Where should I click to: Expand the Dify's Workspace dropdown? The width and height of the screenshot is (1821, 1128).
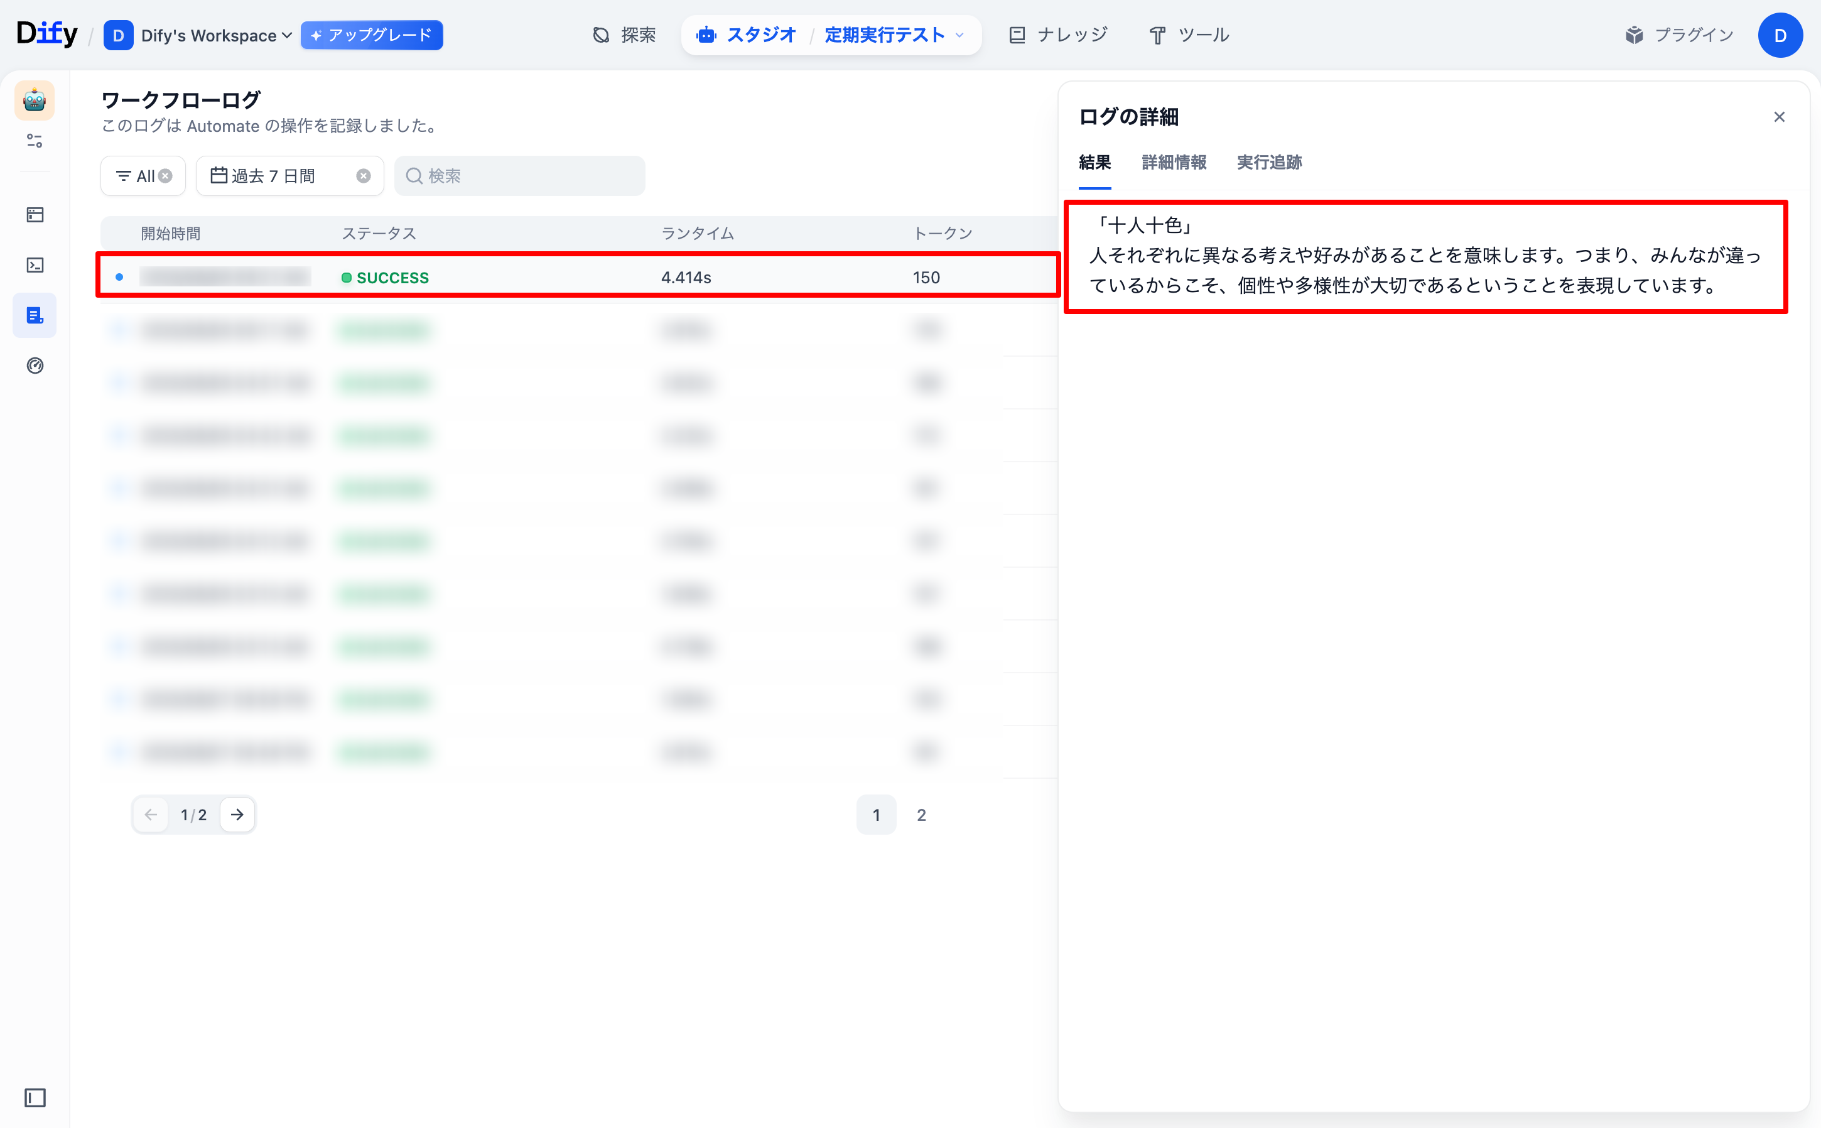click(216, 35)
